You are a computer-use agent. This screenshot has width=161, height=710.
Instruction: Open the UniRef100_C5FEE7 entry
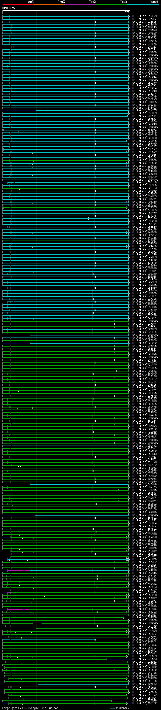(144, 379)
